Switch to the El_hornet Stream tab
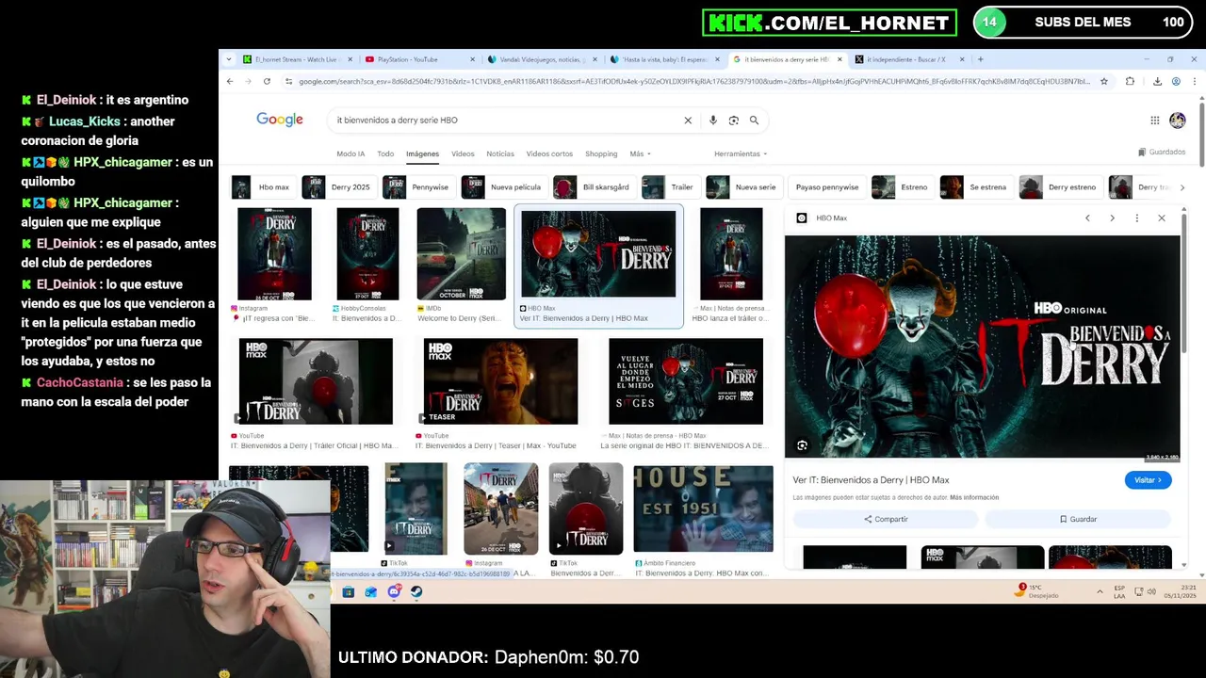1206x678 pixels. coord(295,59)
